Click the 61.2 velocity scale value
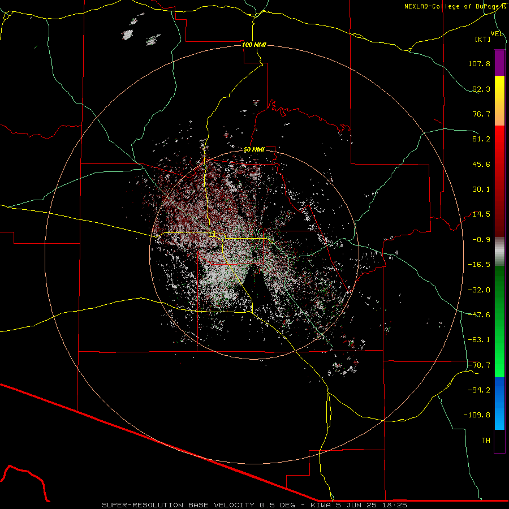 coord(481,139)
